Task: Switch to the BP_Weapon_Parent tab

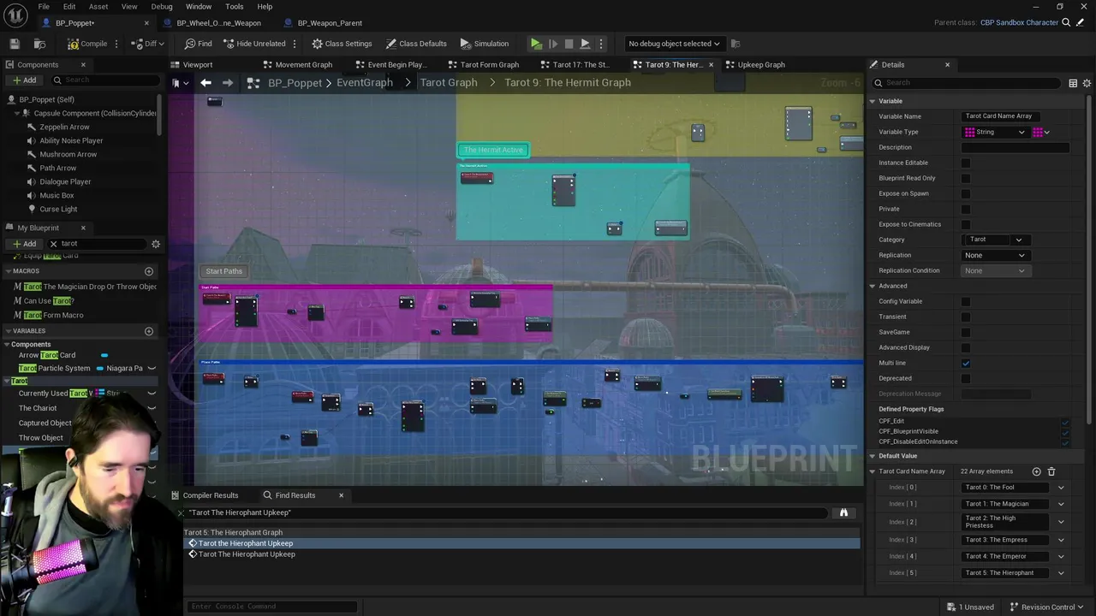Action: [330, 23]
